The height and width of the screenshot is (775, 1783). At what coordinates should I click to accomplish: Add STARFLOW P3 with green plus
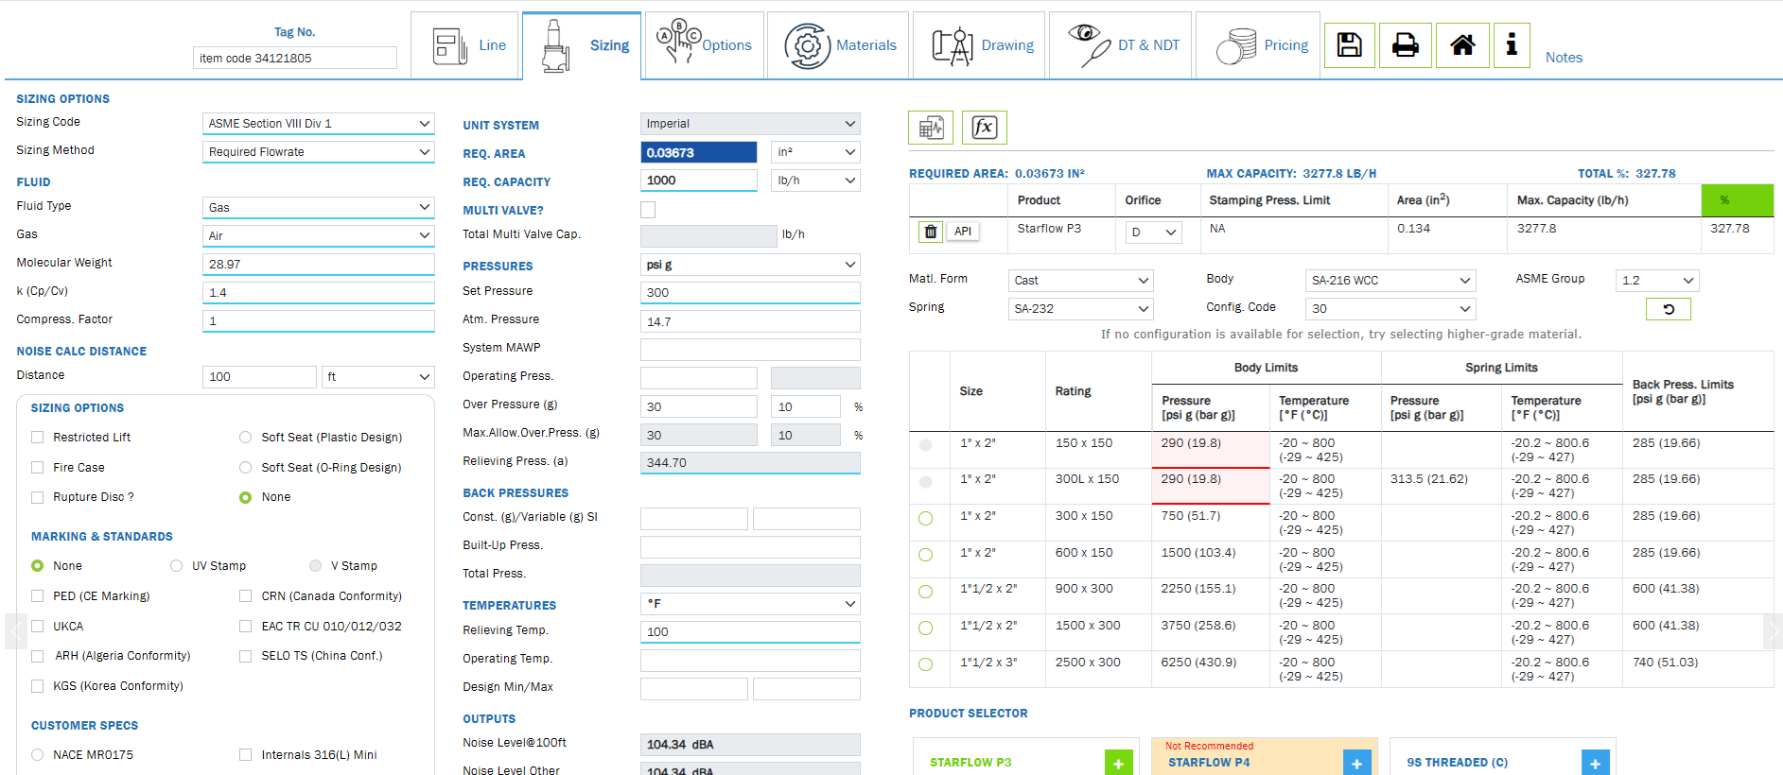1118,763
